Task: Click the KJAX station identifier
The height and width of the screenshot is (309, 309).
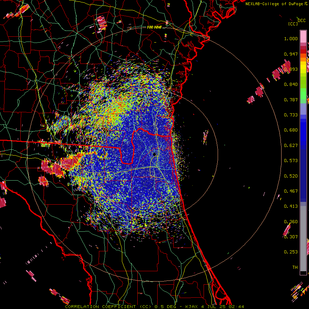Action: coord(192,307)
